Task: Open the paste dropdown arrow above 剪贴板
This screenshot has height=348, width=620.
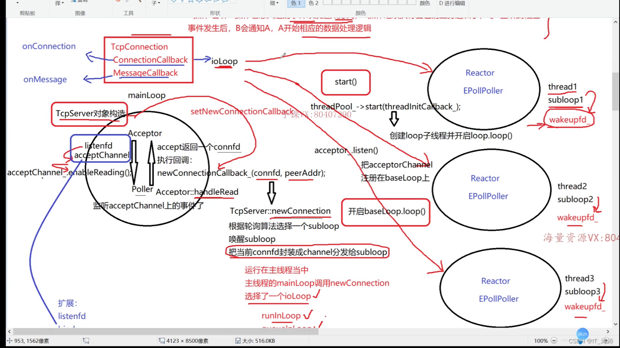Action: (x=17, y=3)
